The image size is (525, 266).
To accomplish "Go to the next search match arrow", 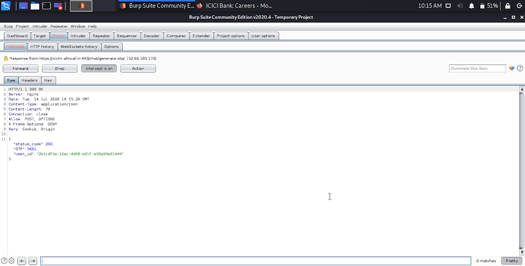I will point(33,261).
